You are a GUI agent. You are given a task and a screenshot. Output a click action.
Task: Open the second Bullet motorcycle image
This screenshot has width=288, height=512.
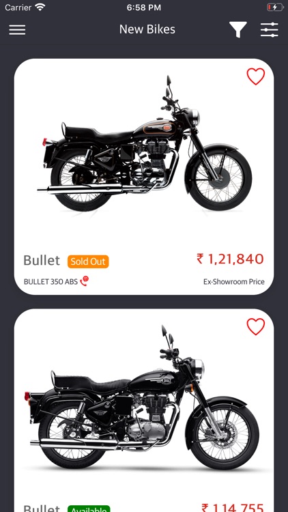pos(144,397)
